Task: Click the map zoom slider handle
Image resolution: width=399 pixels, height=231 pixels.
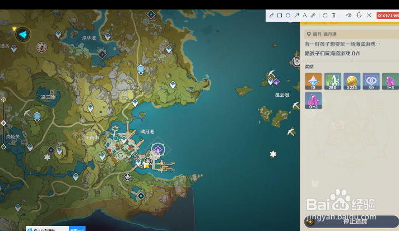Action: [x=3, y=123]
